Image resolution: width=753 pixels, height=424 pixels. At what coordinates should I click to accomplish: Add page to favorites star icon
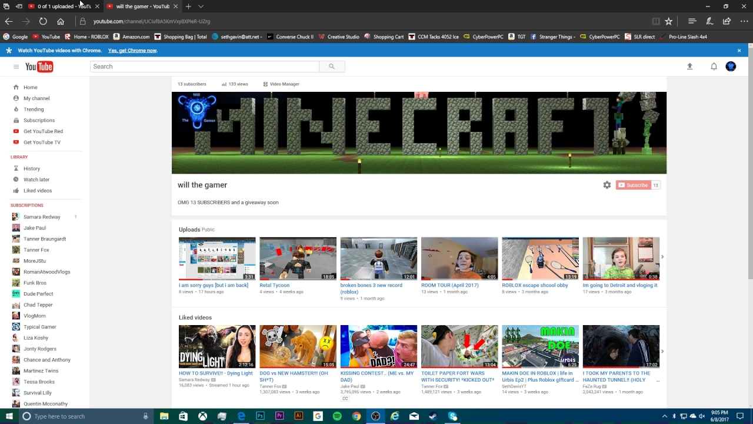pos(668,21)
